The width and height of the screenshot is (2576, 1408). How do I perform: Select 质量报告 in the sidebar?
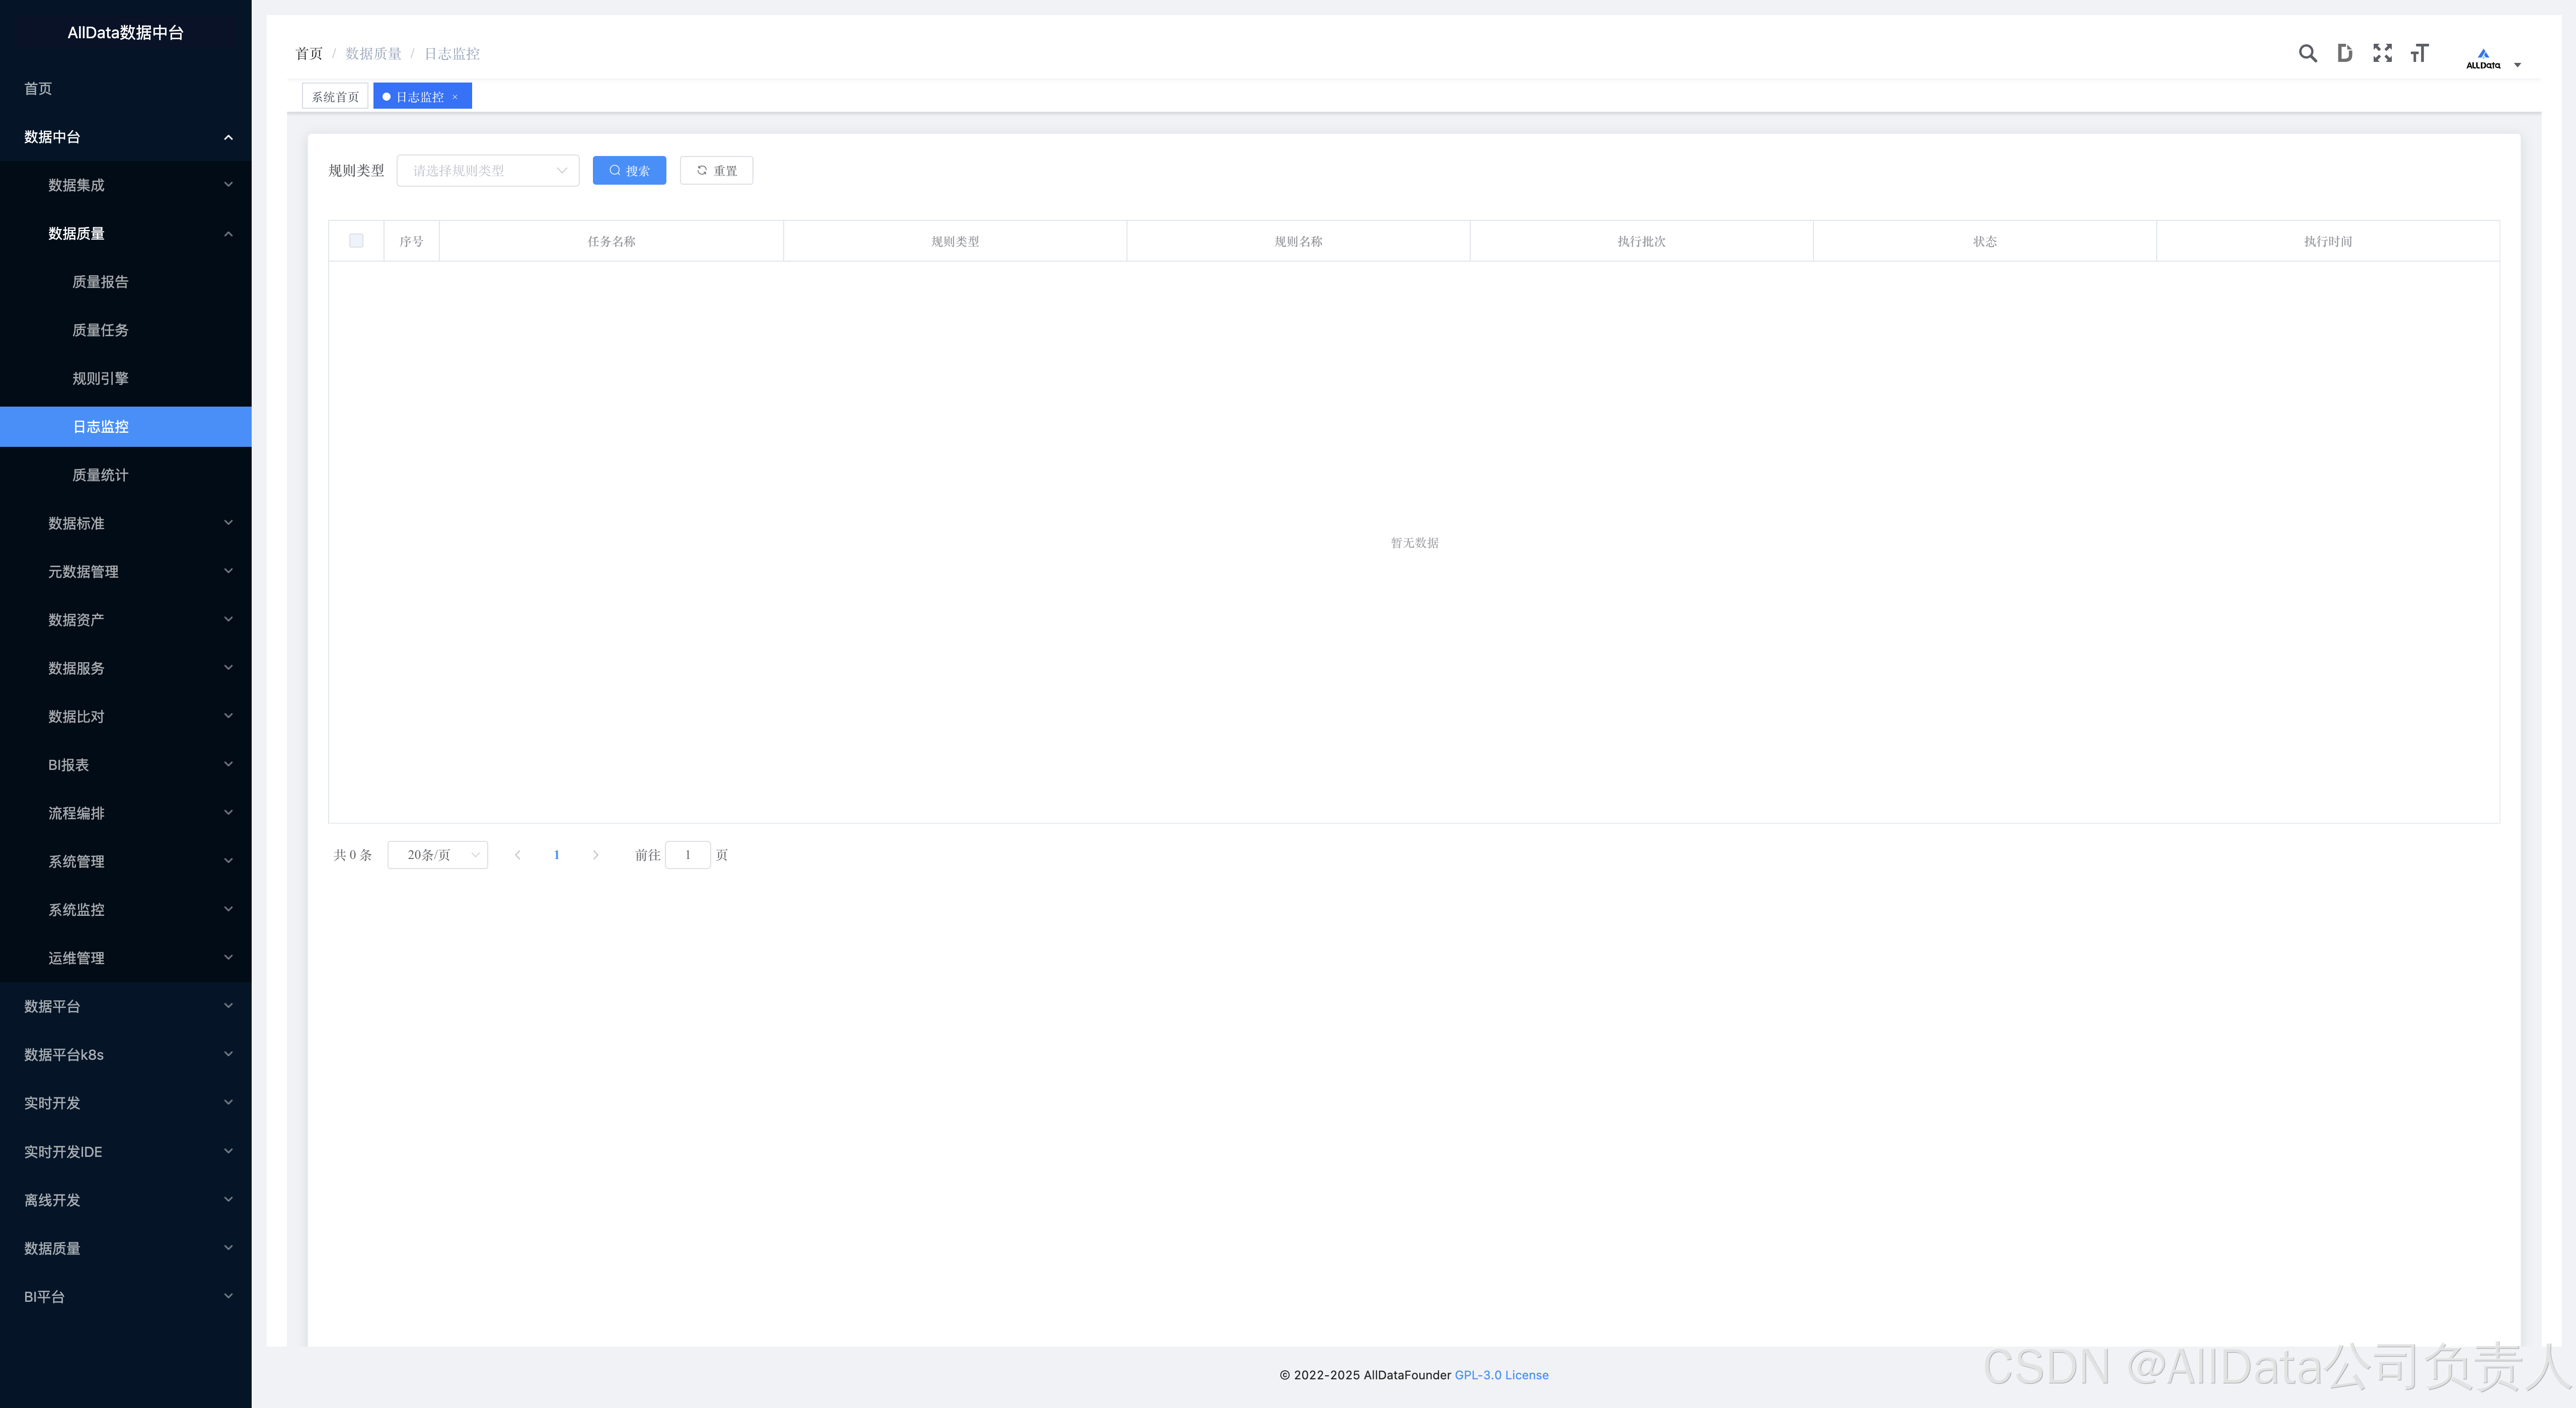(100, 282)
